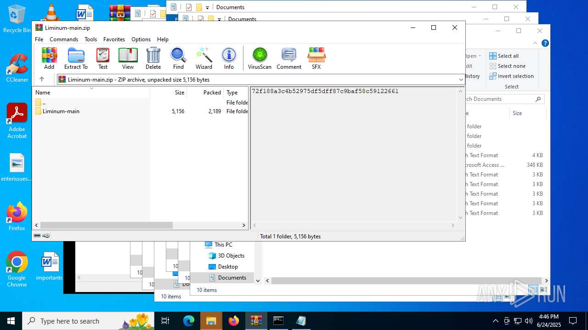Click the Windows Start button
The width and height of the screenshot is (588, 330).
point(11,321)
